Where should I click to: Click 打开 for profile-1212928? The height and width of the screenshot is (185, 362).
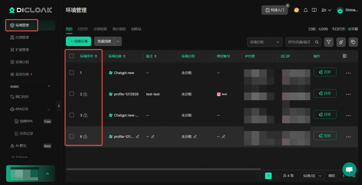tap(325, 93)
